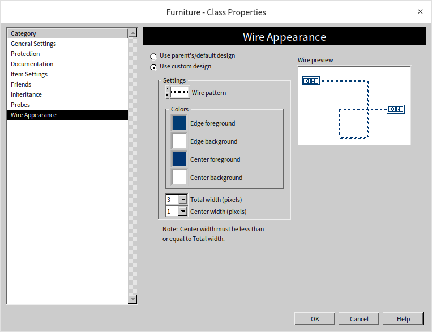Click the wire pattern preview selector

(180, 92)
